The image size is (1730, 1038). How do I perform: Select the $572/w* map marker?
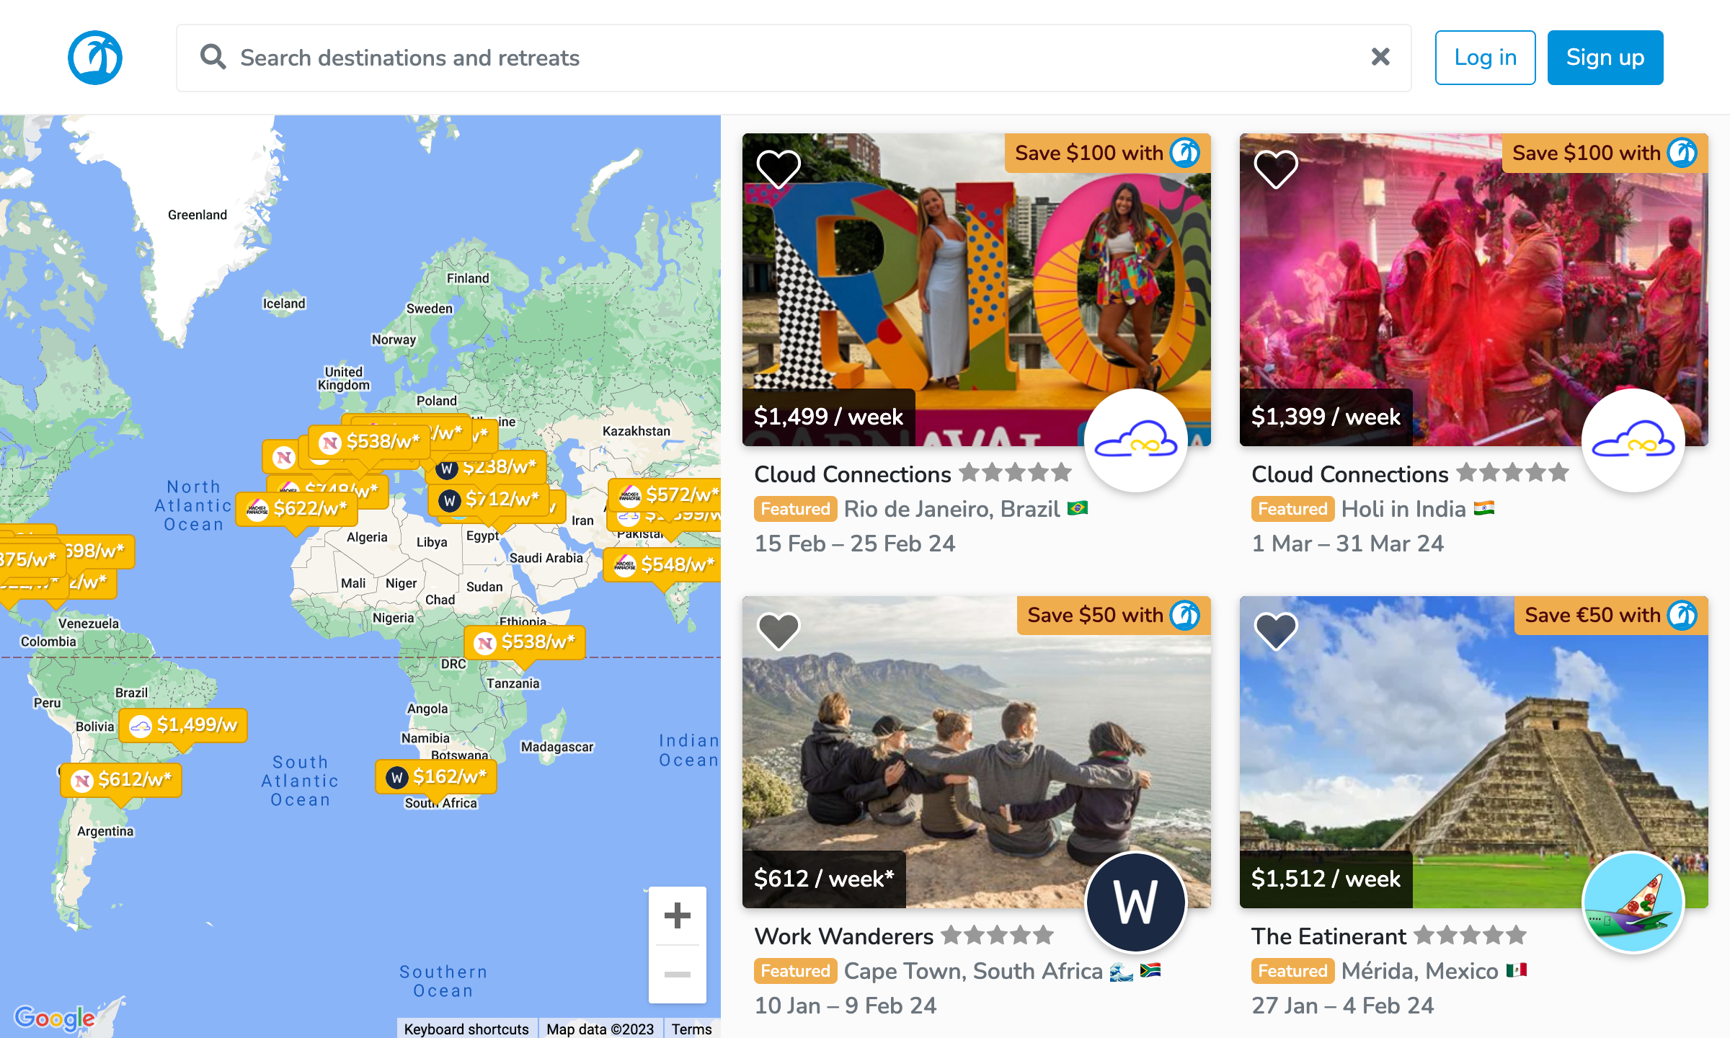pyautogui.click(x=665, y=494)
